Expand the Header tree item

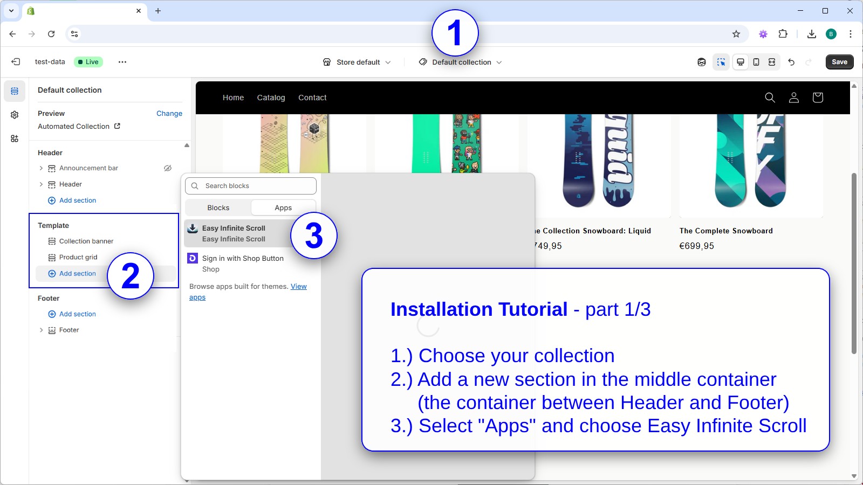tap(42, 184)
